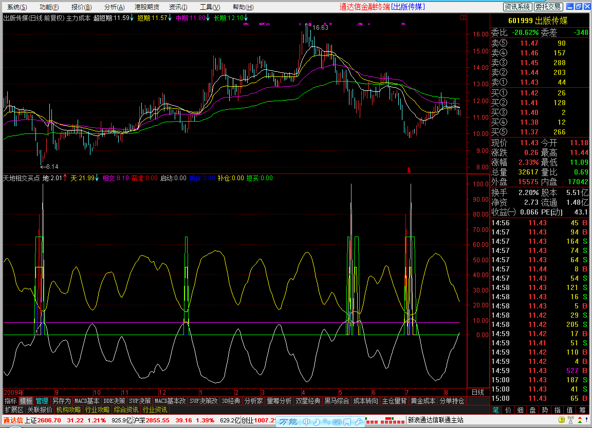
Task: Click the antenna connection status icon
Action: coord(571,420)
